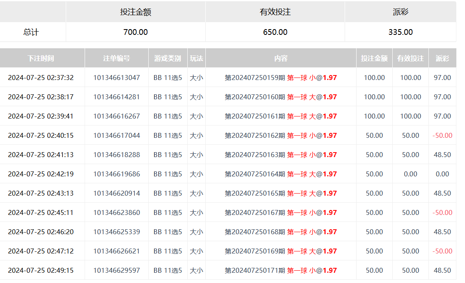The image size is (465, 283).
Task: Select order number 101346613047
Action: click(116, 78)
